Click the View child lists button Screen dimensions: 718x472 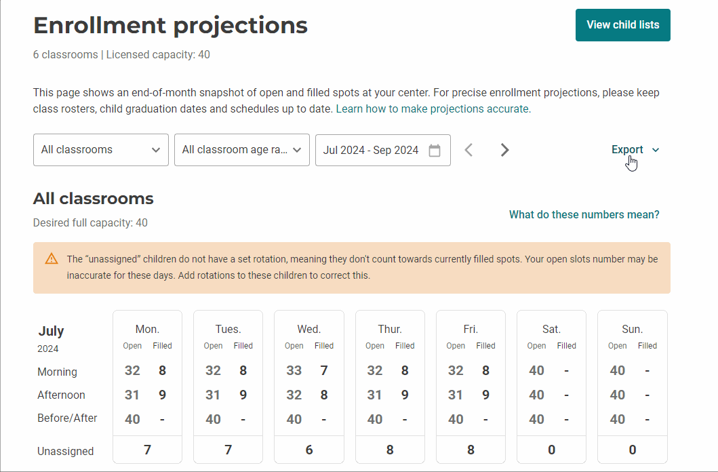(622, 24)
